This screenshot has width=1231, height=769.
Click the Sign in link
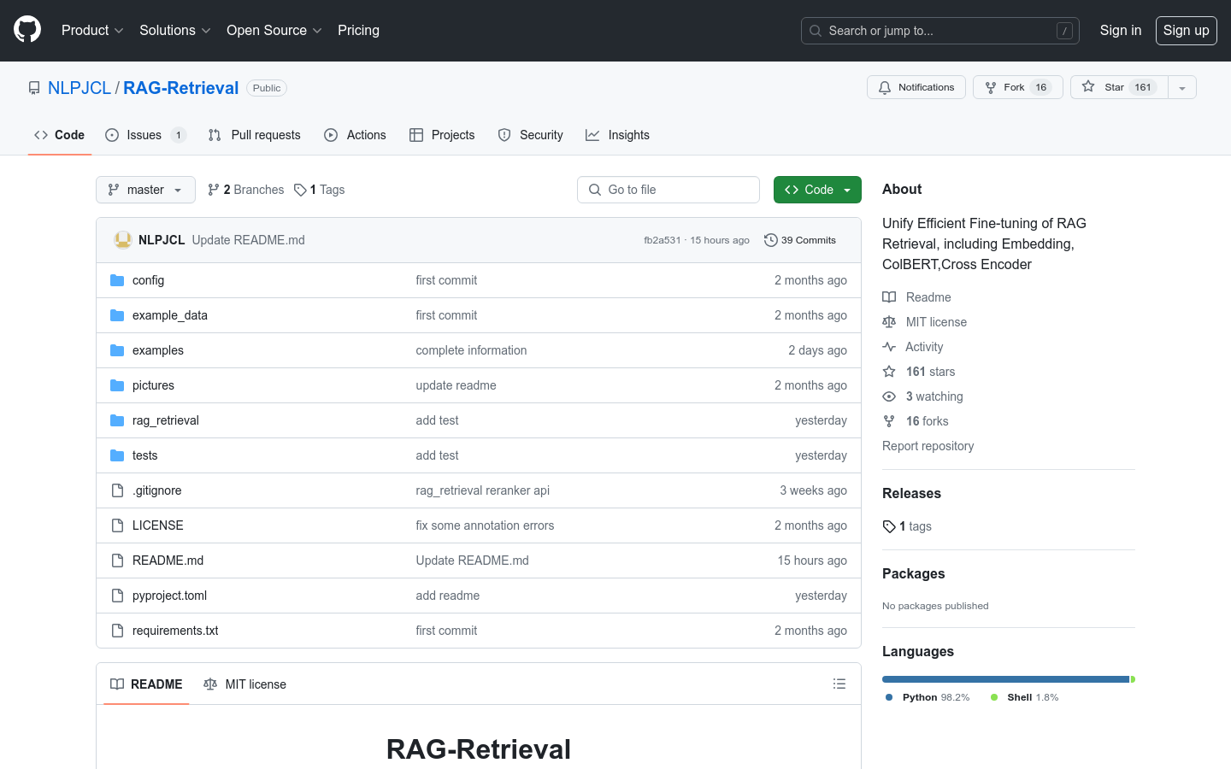(1120, 30)
